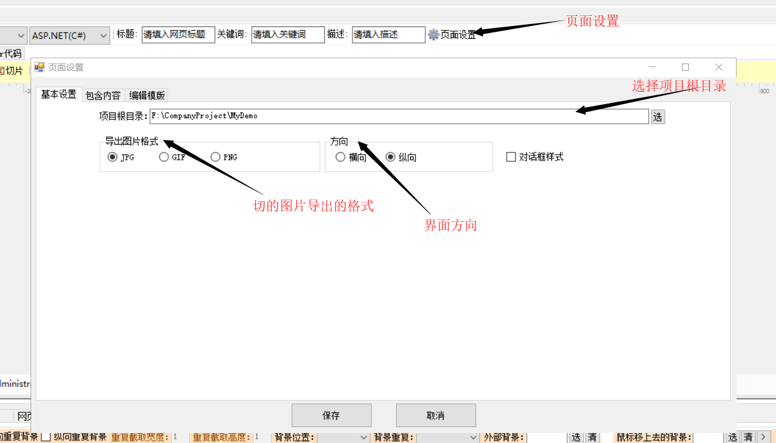The height and width of the screenshot is (443, 776).
Task: Open the ASP.NET(C#) language dropdown
Action: pos(70,35)
